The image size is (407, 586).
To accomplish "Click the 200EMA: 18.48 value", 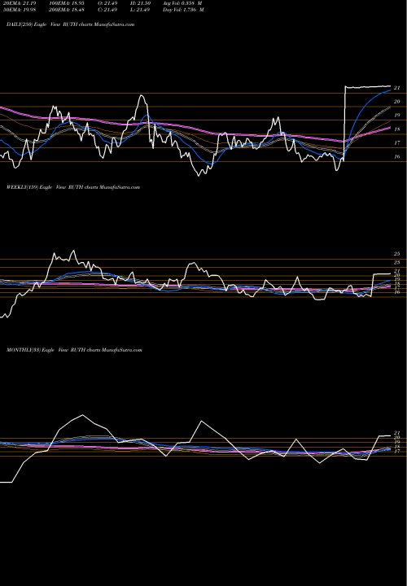I will tap(67, 10).
